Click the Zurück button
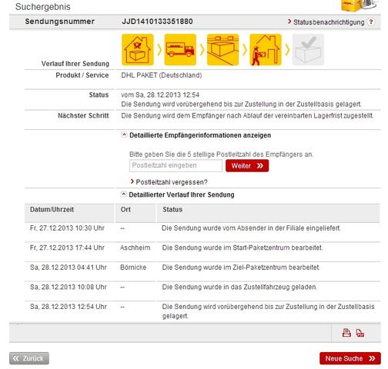Screen dimensions: 388x369 tap(29, 358)
